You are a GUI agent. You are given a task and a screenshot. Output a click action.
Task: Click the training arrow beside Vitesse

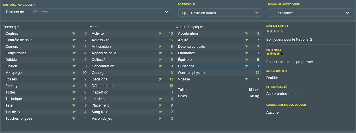(247, 79)
